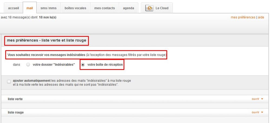The width and height of the screenshot is (270, 123).
Task: Click the liste verte section title
Action: tap(15, 99)
